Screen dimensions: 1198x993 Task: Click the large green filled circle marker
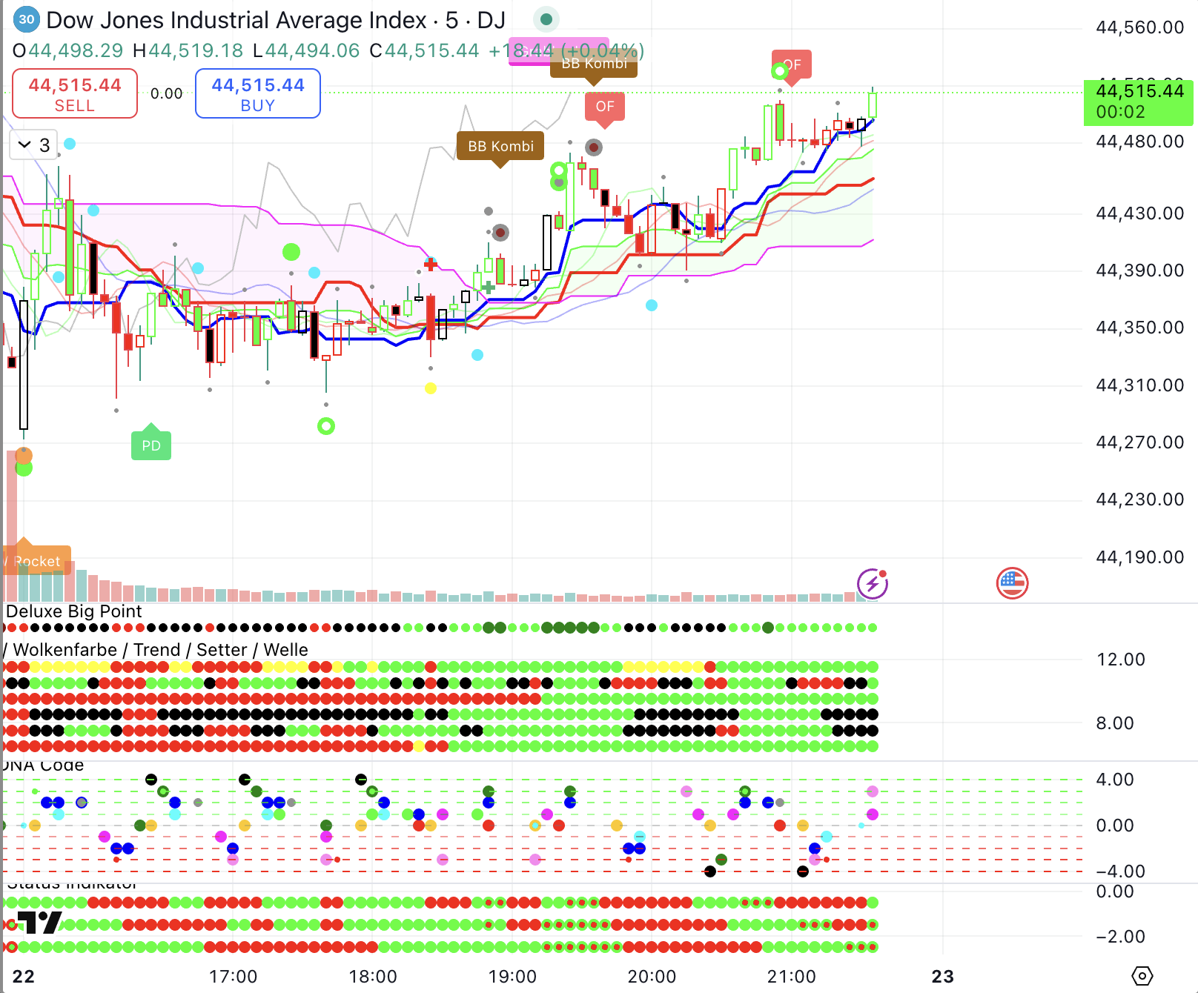[291, 252]
